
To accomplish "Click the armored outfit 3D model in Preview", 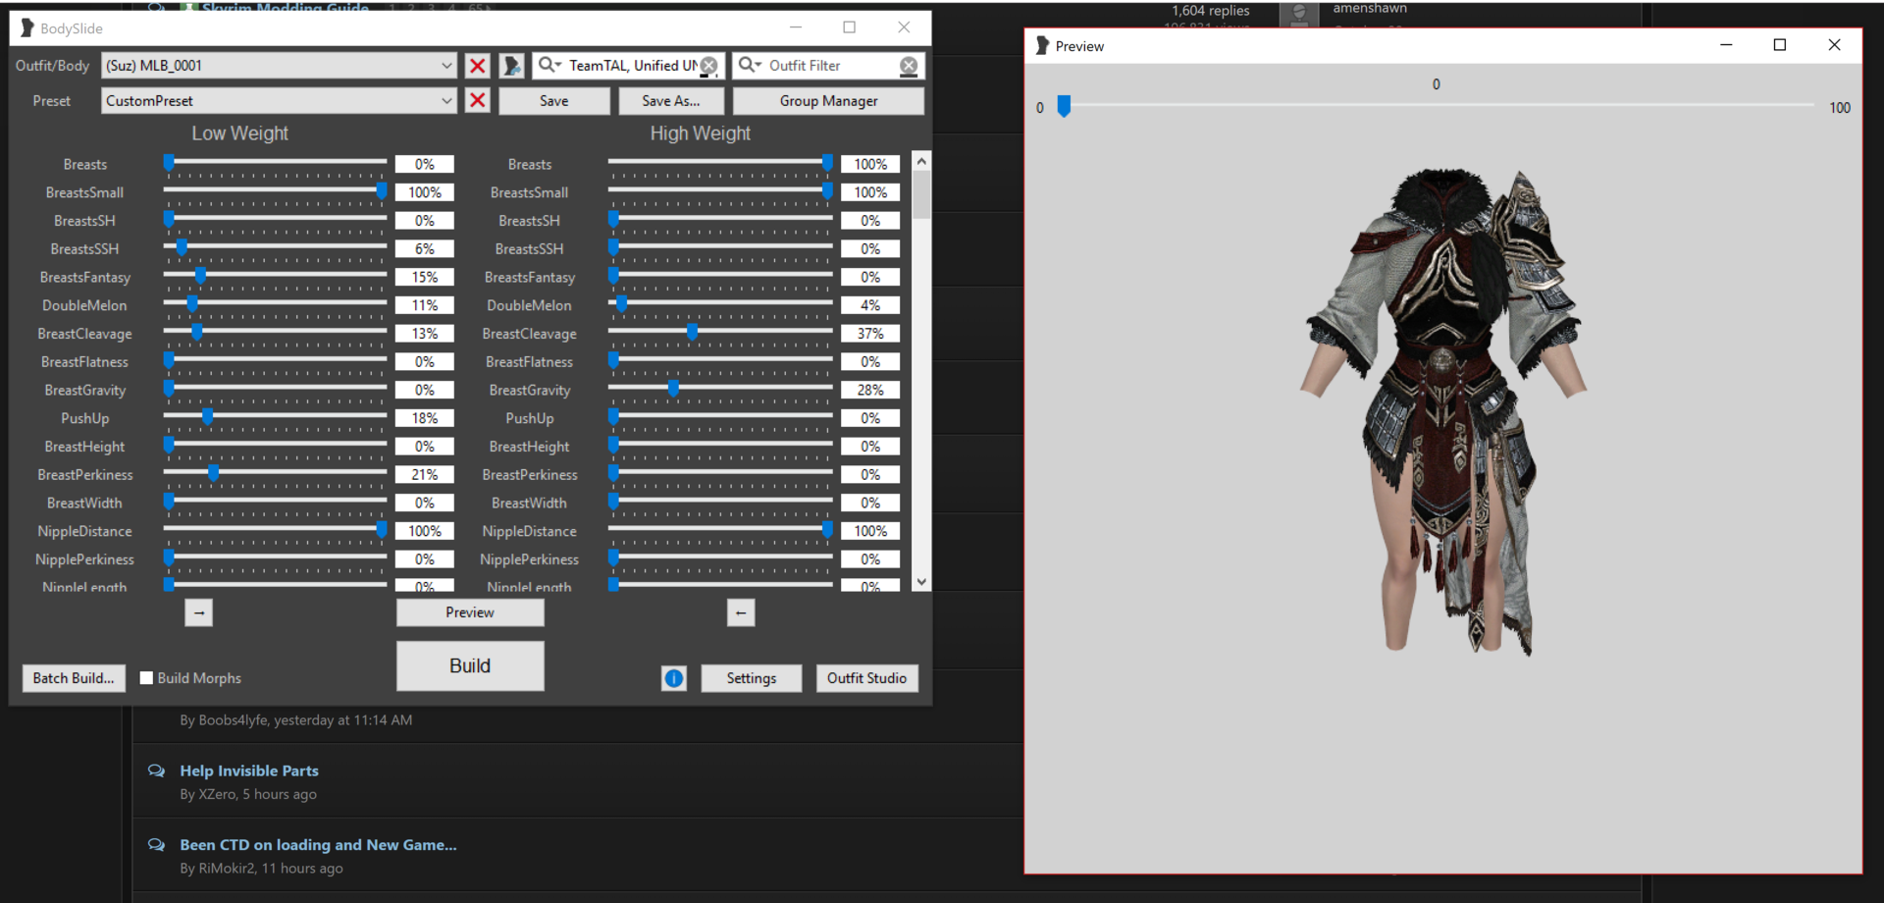I will (x=1442, y=412).
